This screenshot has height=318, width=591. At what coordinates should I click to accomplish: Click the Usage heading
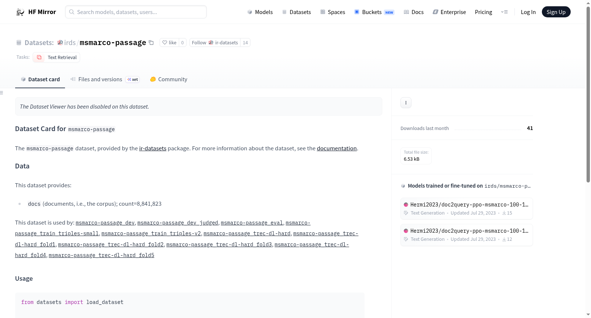pos(24,278)
